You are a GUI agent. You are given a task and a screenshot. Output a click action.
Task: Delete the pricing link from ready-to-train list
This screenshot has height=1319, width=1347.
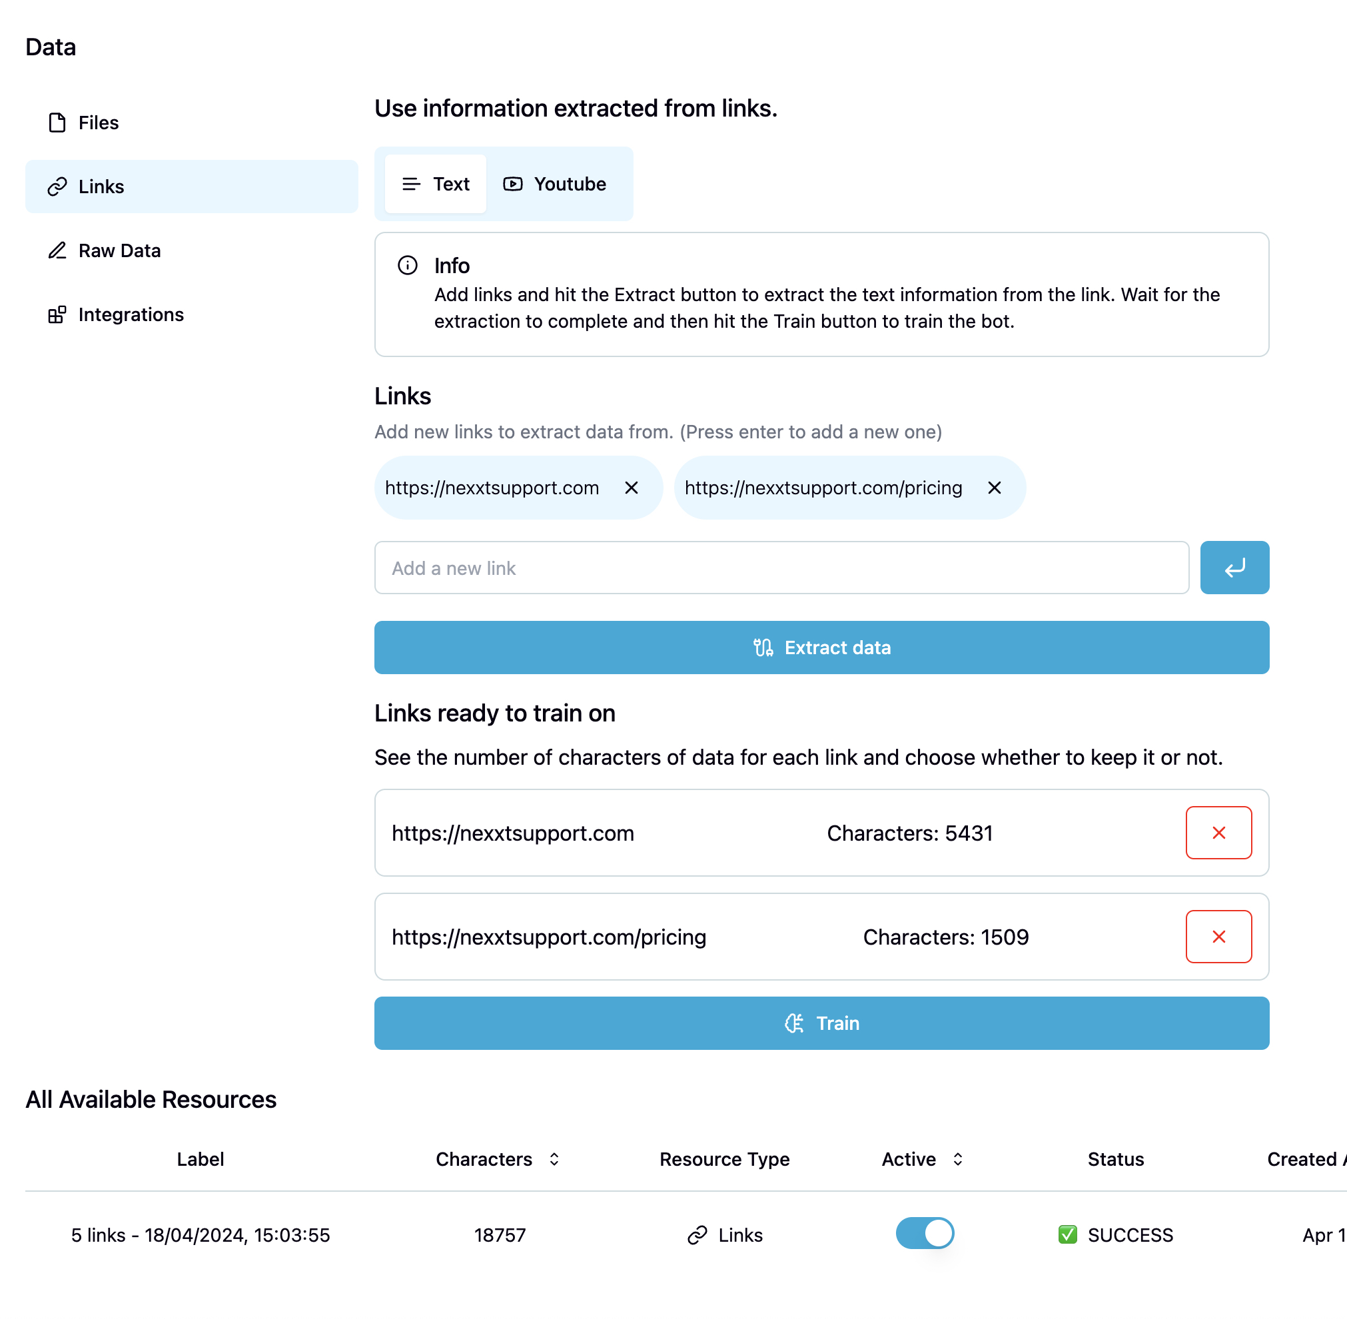click(x=1219, y=937)
